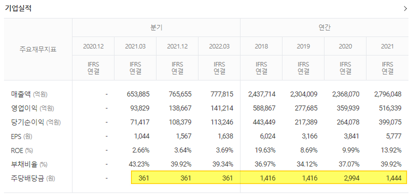Click net income value 264,078
The image size is (412, 194).
coord(347,122)
